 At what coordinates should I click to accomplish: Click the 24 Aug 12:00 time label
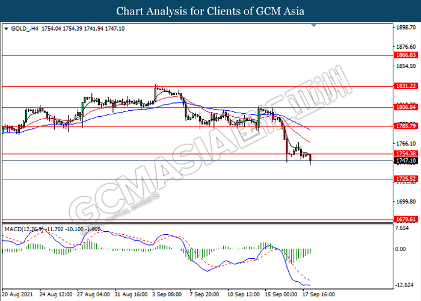[x=56, y=294]
